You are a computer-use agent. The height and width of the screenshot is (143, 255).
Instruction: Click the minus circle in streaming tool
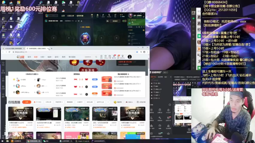click(x=170, y=105)
